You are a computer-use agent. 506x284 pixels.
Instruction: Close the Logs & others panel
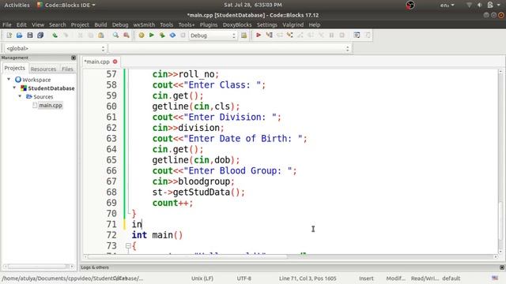(x=502, y=267)
